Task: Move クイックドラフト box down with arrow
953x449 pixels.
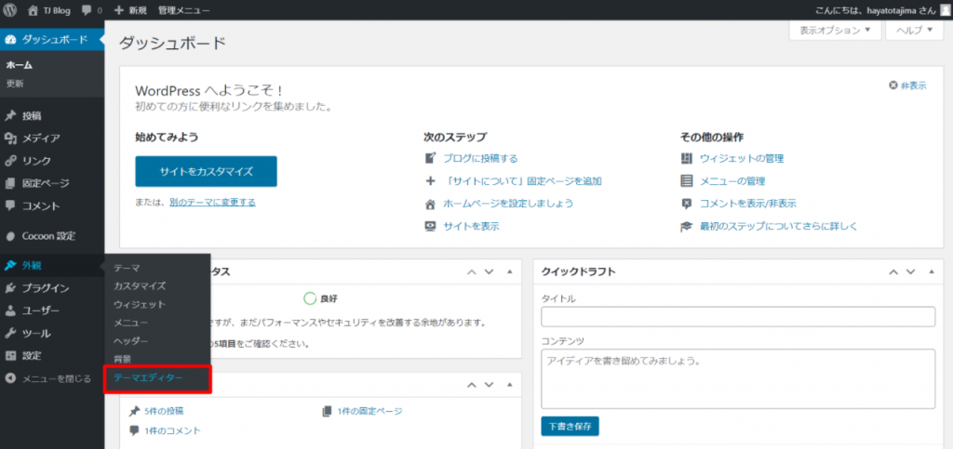Action: pos(910,271)
